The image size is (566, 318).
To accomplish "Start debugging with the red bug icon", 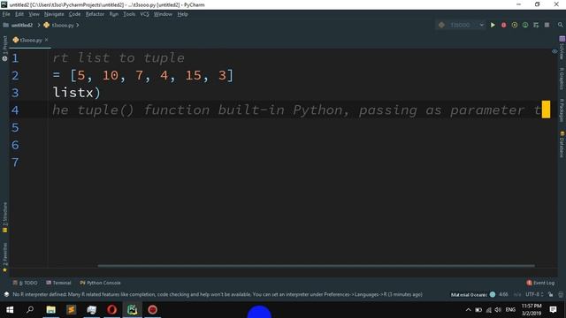I will tap(503, 25).
